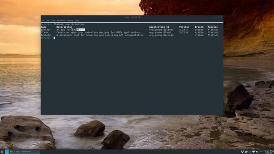
Task: Click the 'Description' column header text
Action: (x=64, y=27)
